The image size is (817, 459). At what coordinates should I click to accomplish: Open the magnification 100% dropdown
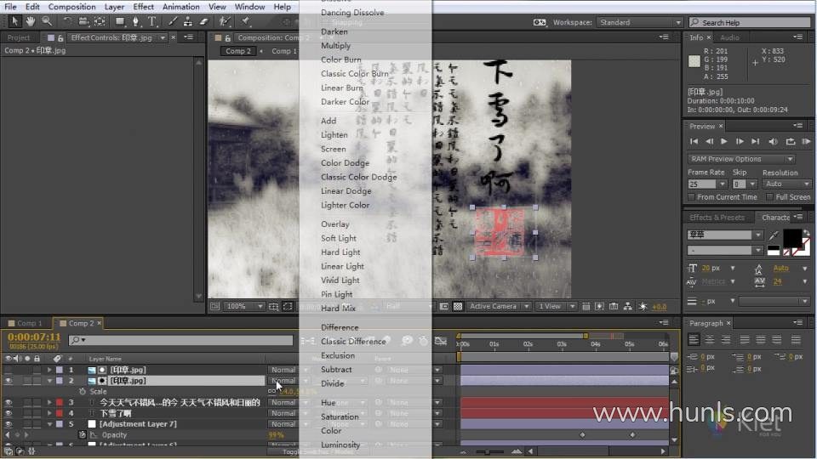[244, 307]
